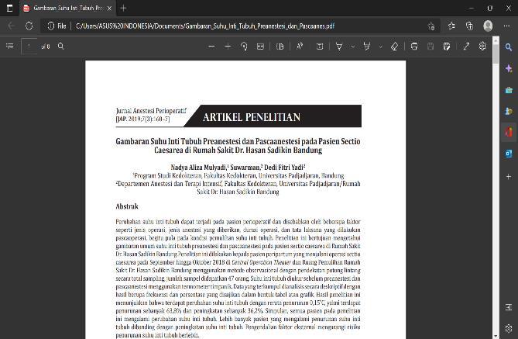Add a new app to the sidebar
Screen dimensions: 518x339
click(509, 176)
